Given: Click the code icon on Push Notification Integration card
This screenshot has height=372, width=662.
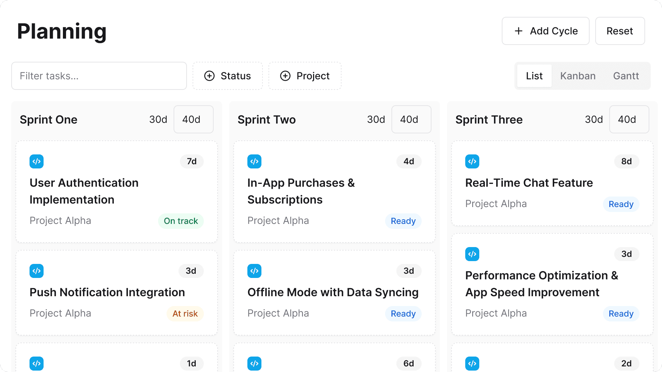Looking at the screenshot, I should tap(37, 271).
